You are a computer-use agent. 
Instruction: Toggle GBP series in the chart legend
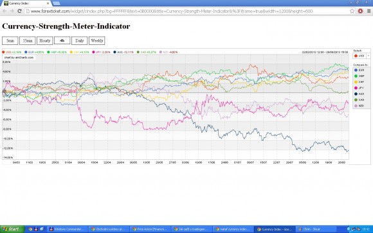[57, 52]
